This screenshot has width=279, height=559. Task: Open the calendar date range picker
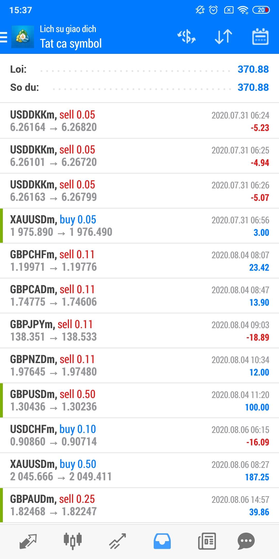pos(260,37)
